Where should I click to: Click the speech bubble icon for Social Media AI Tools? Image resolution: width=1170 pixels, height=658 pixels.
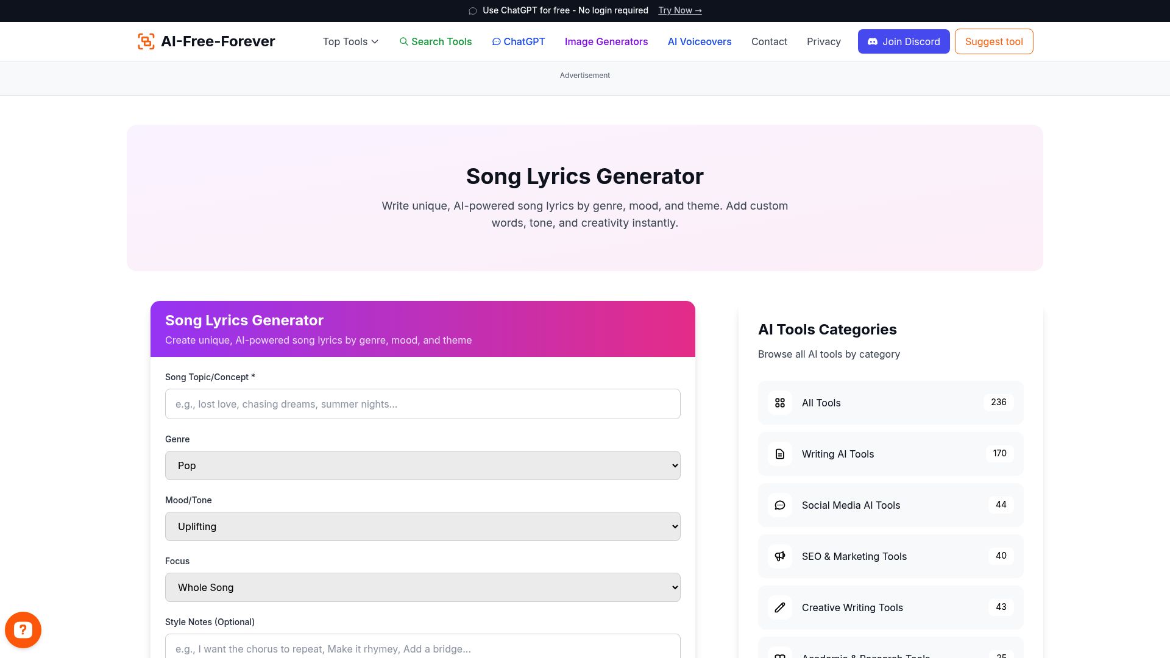[x=779, y=505]
